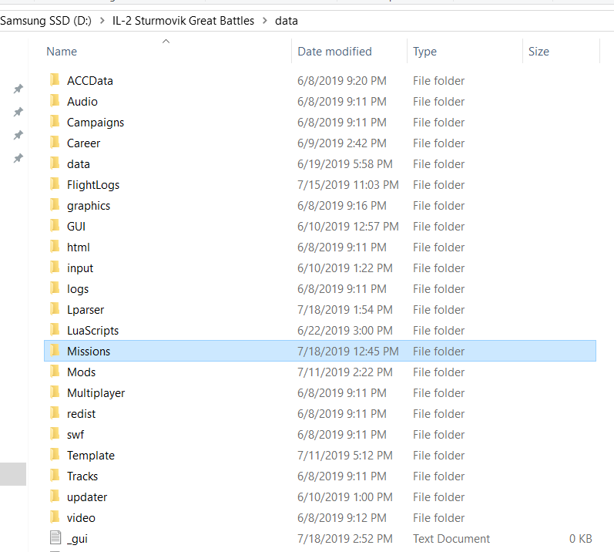Click the 0 KB size value
Image resolution: width=614 pixels, height=552 pixels.
click(581, 538)
